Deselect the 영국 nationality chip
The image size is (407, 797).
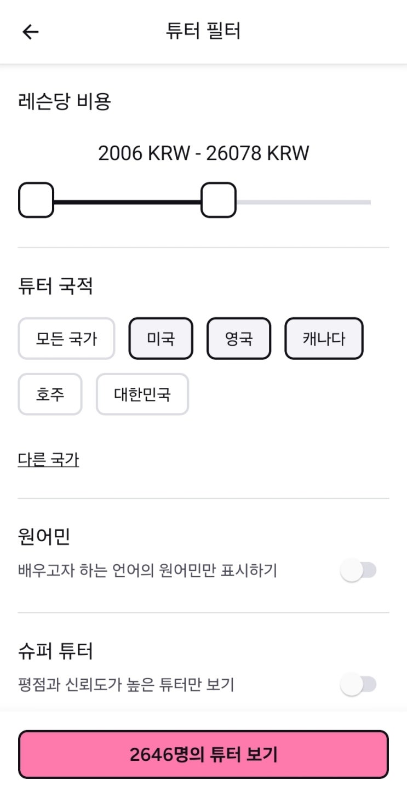coord(239,339)
